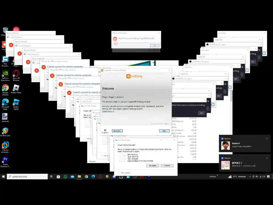The image size is (273, 205).
Task: Switch to Chrome on the taskbar
Action: click(86, 177)
